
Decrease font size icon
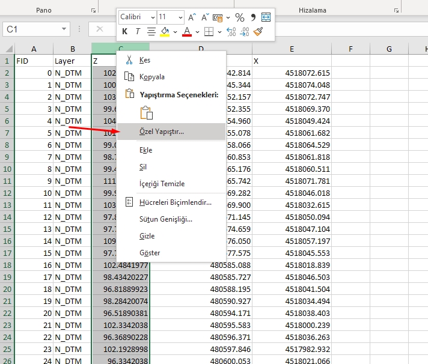pyautogui.click(x=205, y=17)
